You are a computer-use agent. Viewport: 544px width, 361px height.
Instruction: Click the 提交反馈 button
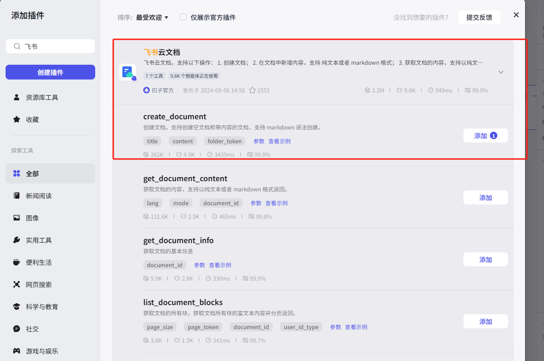479,18
